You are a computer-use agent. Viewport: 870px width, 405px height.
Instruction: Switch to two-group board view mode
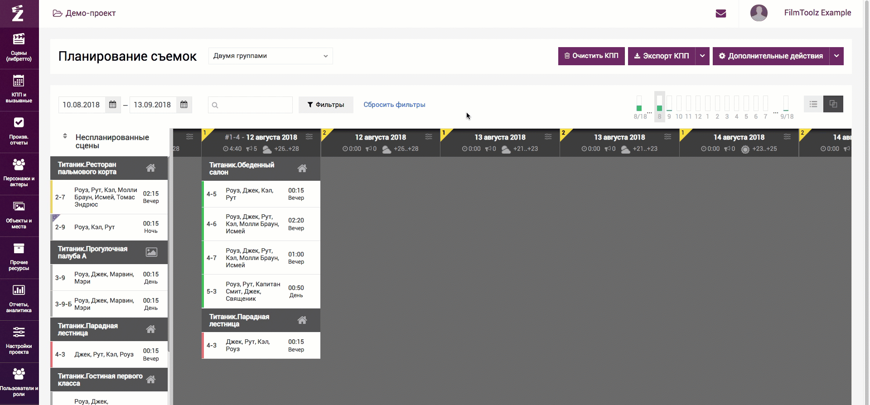[x=833, y=104]
